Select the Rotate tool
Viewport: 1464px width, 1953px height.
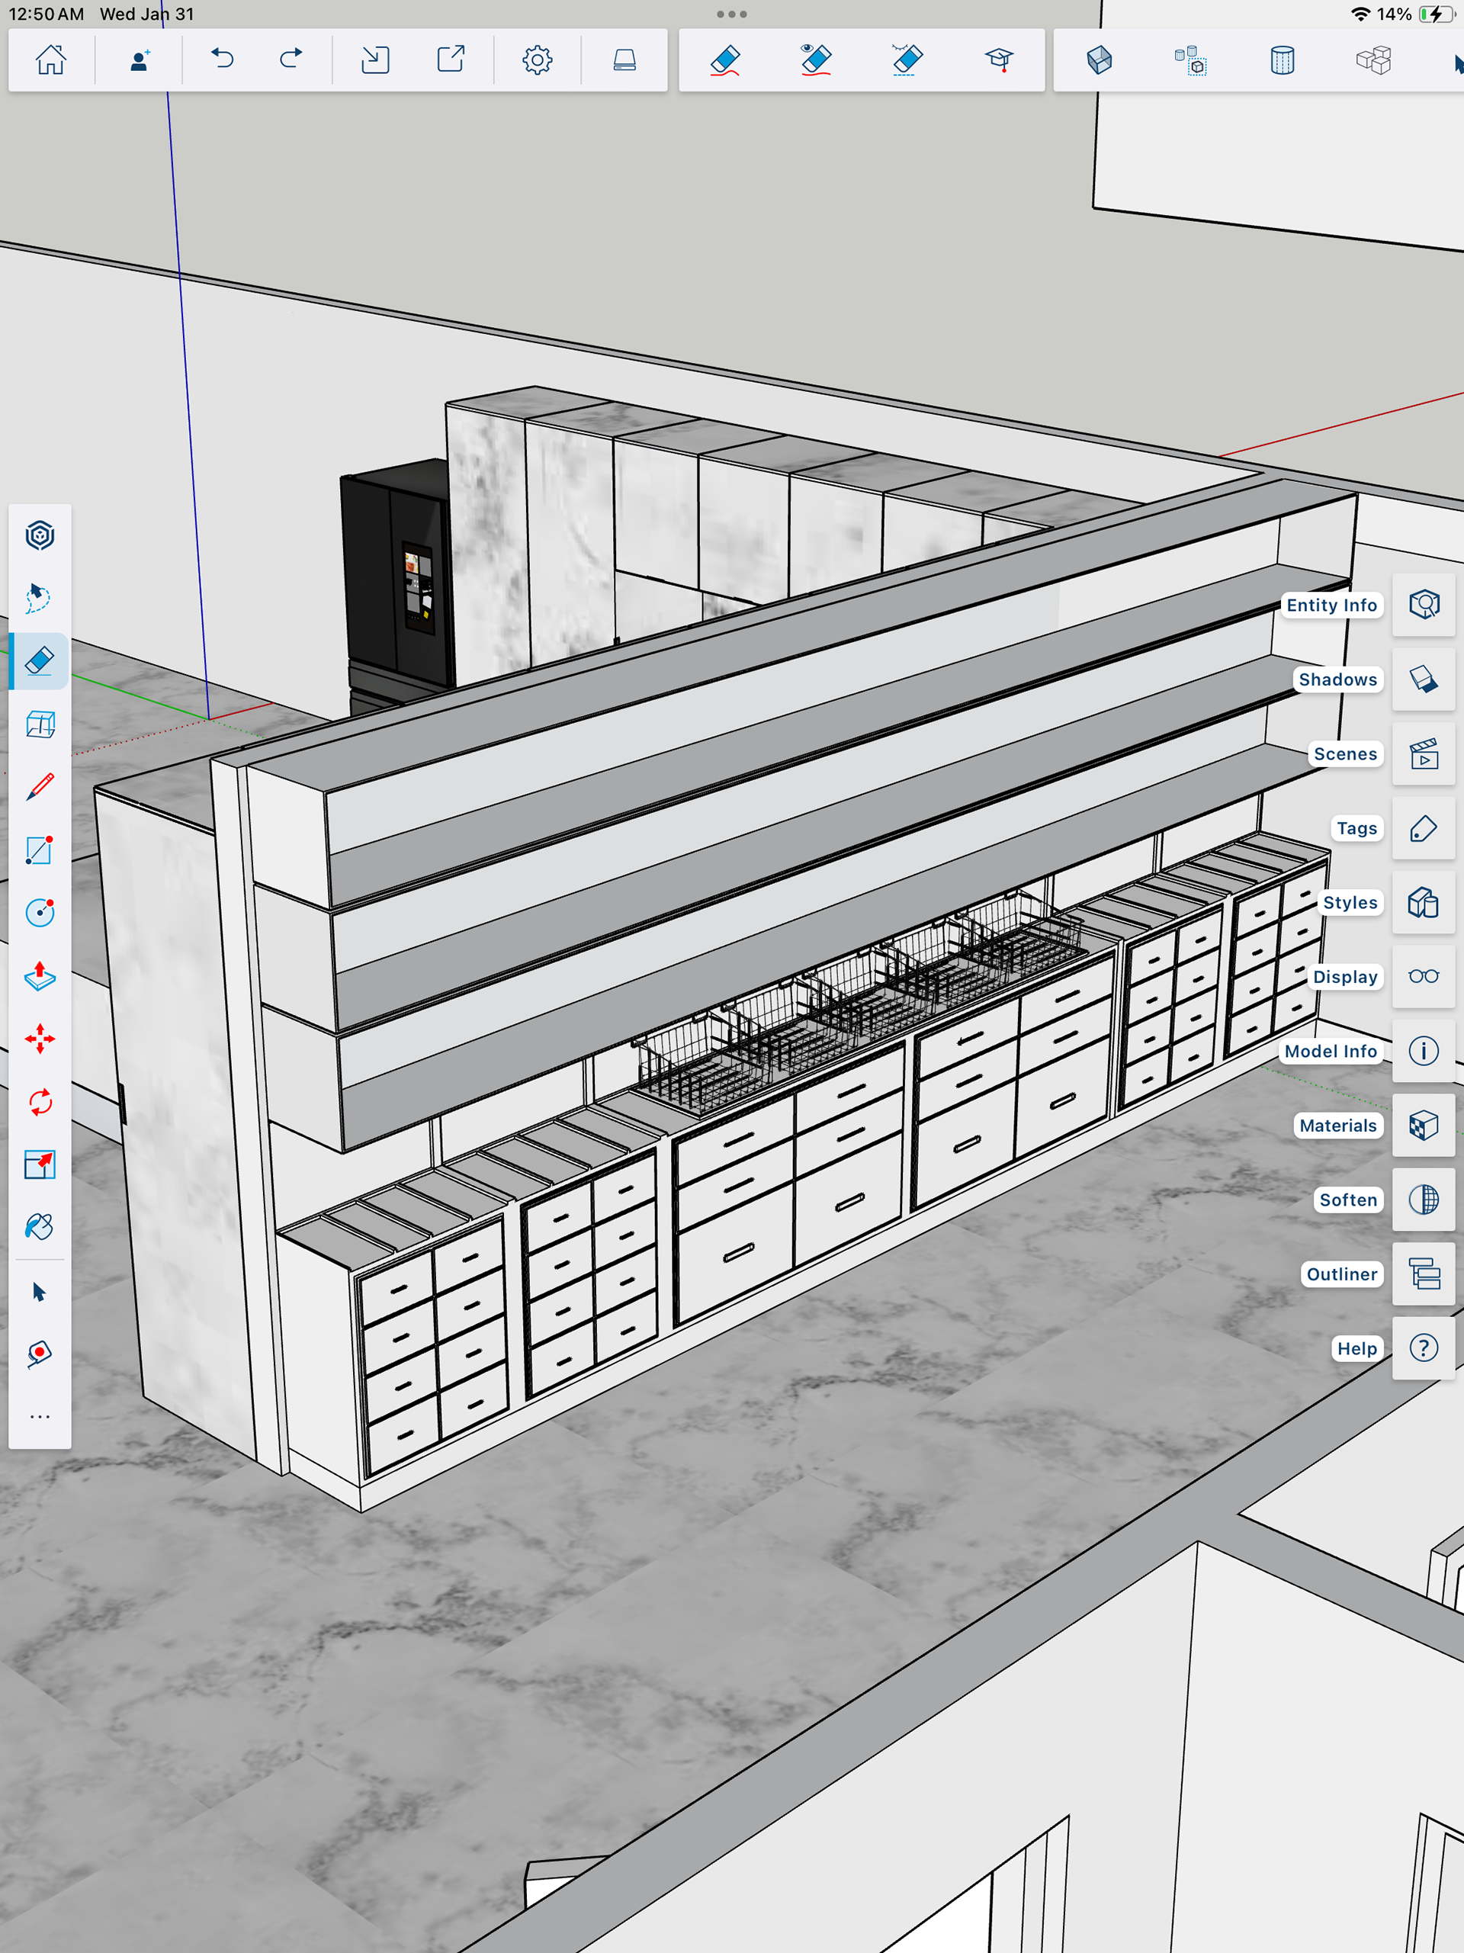pyautogui.click(x=40, y=1102)
